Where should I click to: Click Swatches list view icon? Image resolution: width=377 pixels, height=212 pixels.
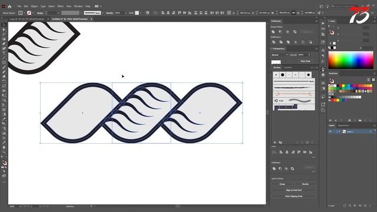369,79
